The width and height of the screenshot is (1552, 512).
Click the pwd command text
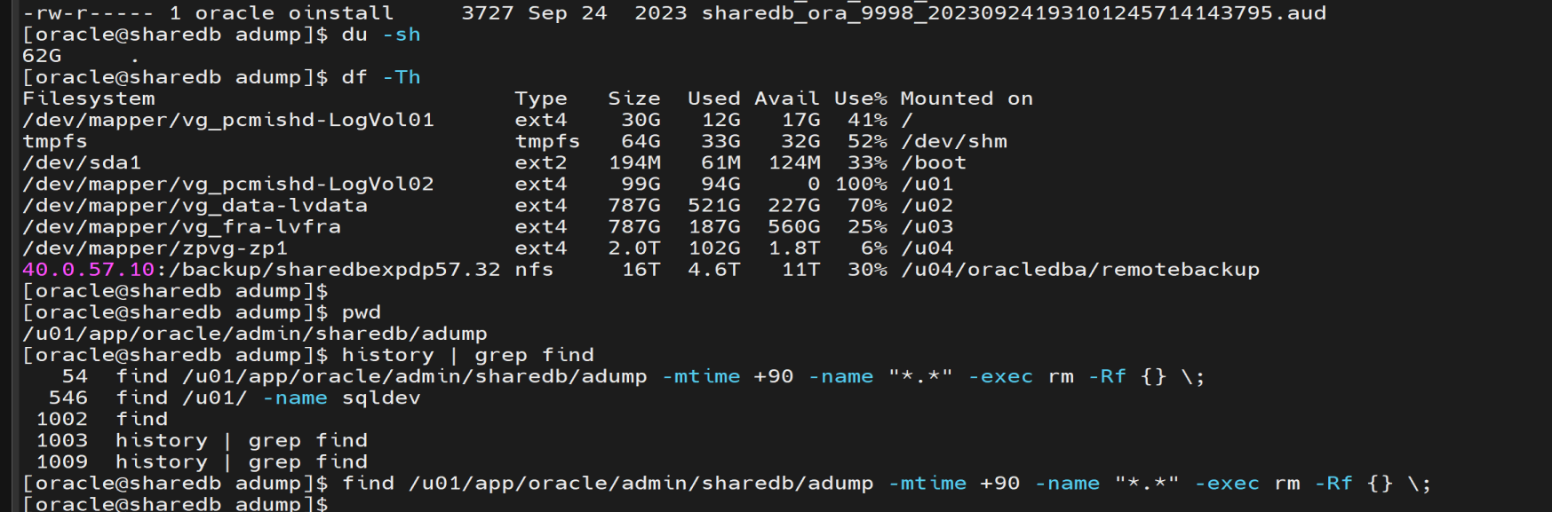[x=361, y=312]
